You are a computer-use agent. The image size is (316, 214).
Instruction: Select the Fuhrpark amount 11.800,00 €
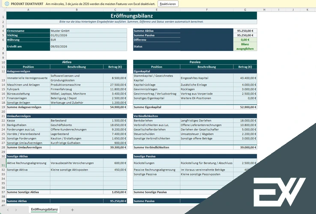[x=115, y=89]
